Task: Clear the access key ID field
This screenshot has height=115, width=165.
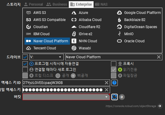Action: point(107,83)
